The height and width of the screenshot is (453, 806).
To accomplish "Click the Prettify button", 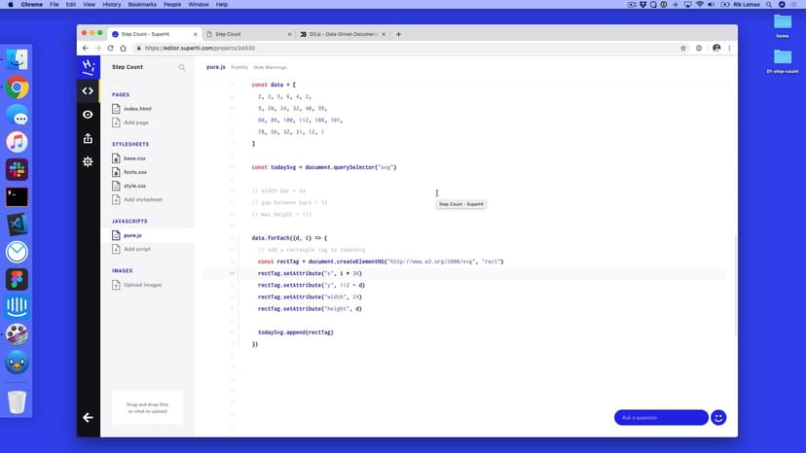I will pyautogui.click(x=239, y=67).
